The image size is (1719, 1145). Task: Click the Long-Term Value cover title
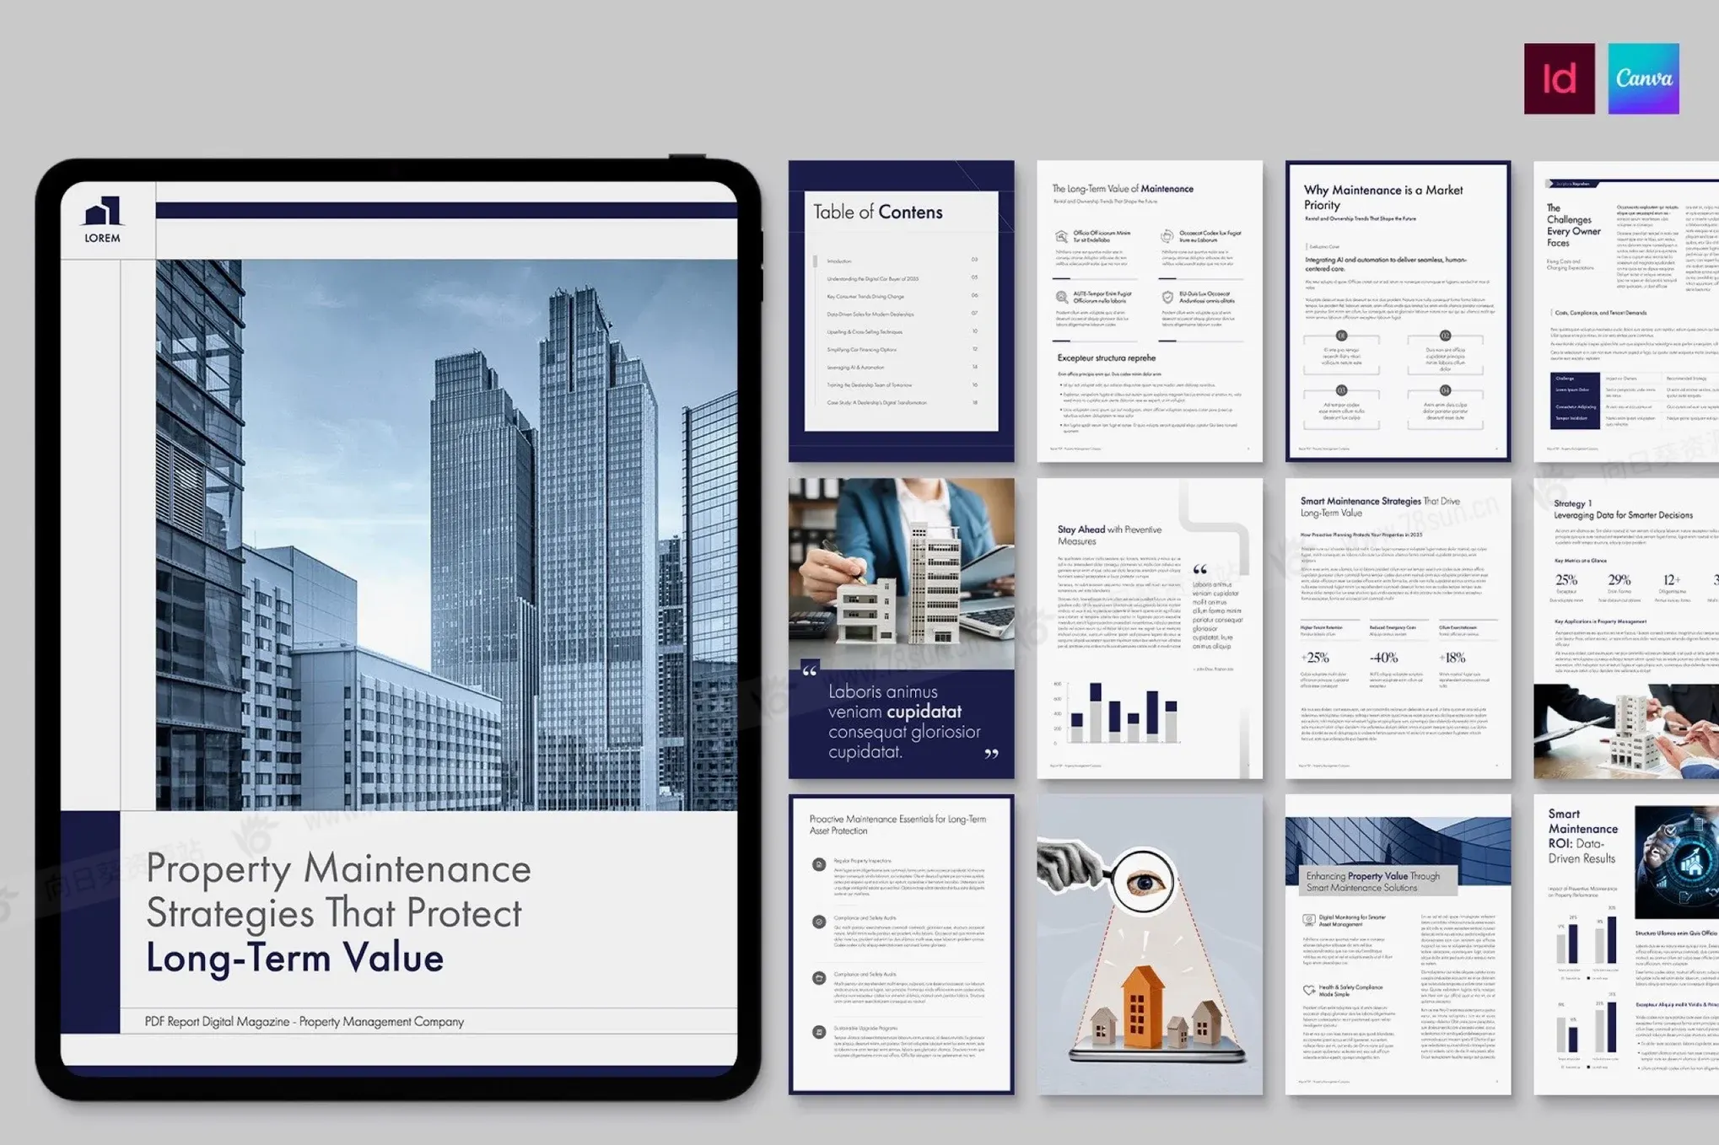[294, 958]
